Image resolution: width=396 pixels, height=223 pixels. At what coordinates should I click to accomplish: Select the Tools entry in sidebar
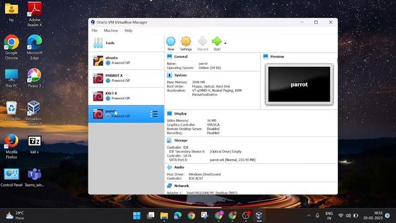[x=126, y=43]
